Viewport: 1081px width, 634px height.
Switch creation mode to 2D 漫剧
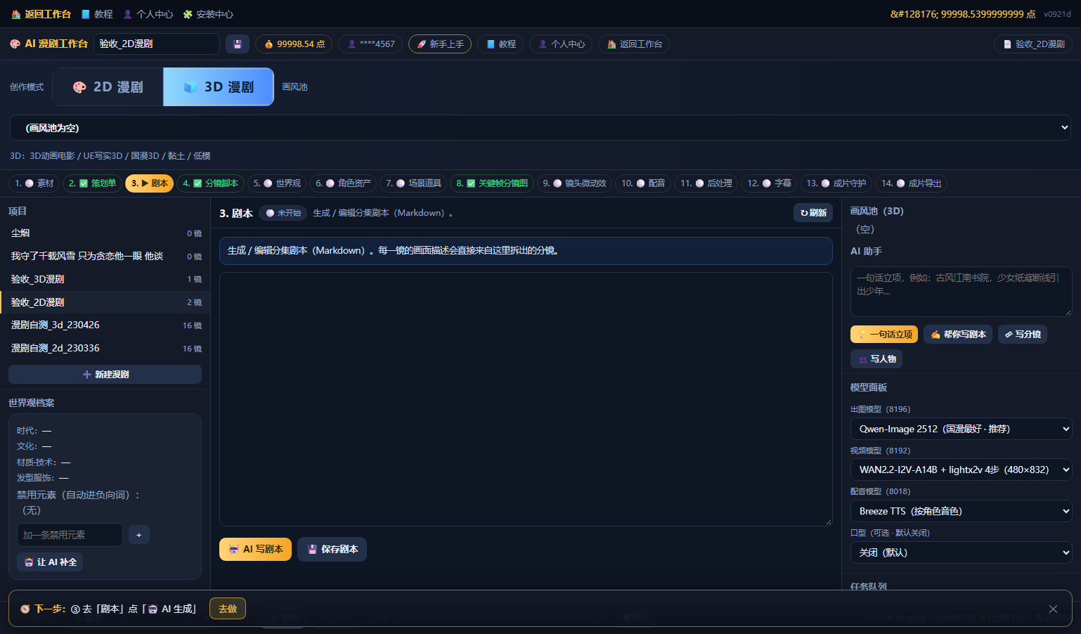tap(108, 86)
